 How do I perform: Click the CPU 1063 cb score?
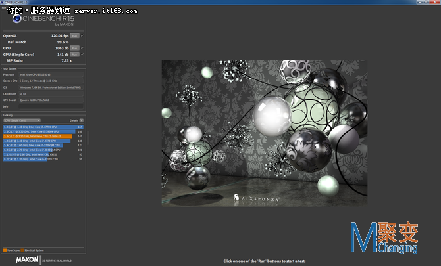pyautogui.click(x=62, y=48)
